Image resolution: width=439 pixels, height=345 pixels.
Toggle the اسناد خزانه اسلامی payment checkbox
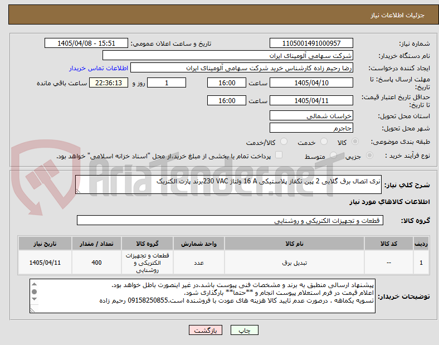coord(279,155)
